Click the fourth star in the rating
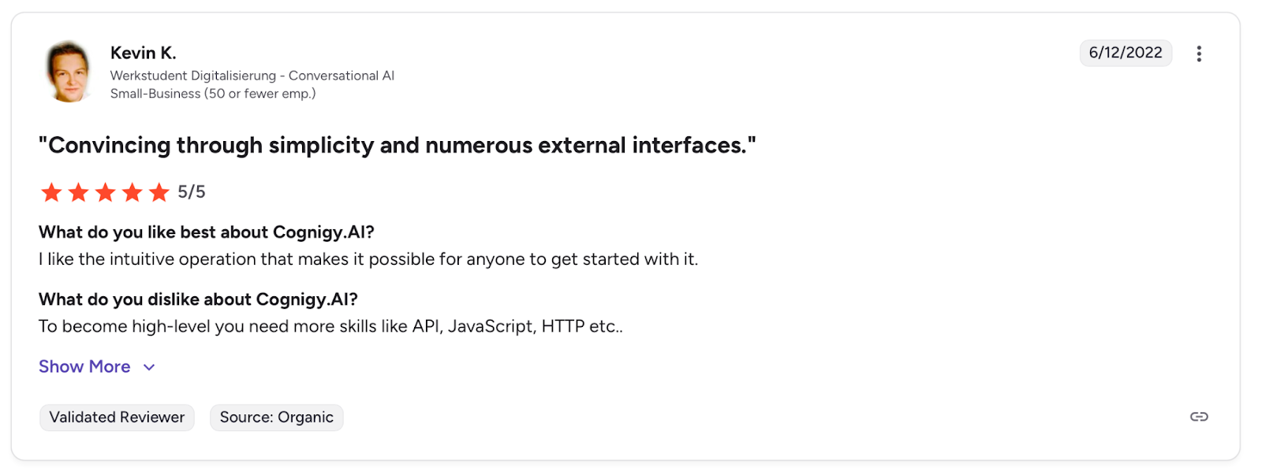The width and height of the screenshot is (1262, 468). pos(133,192)
